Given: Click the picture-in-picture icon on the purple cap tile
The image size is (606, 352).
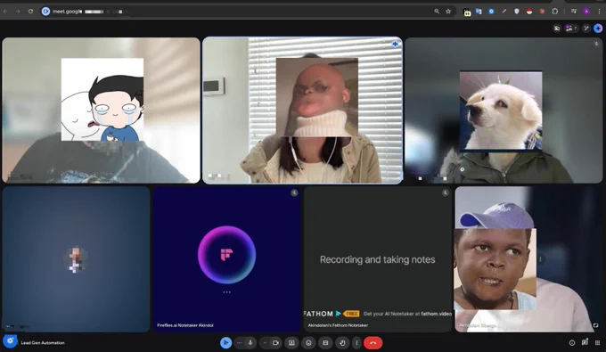Looking at the screenshot, I should (595, 325).
